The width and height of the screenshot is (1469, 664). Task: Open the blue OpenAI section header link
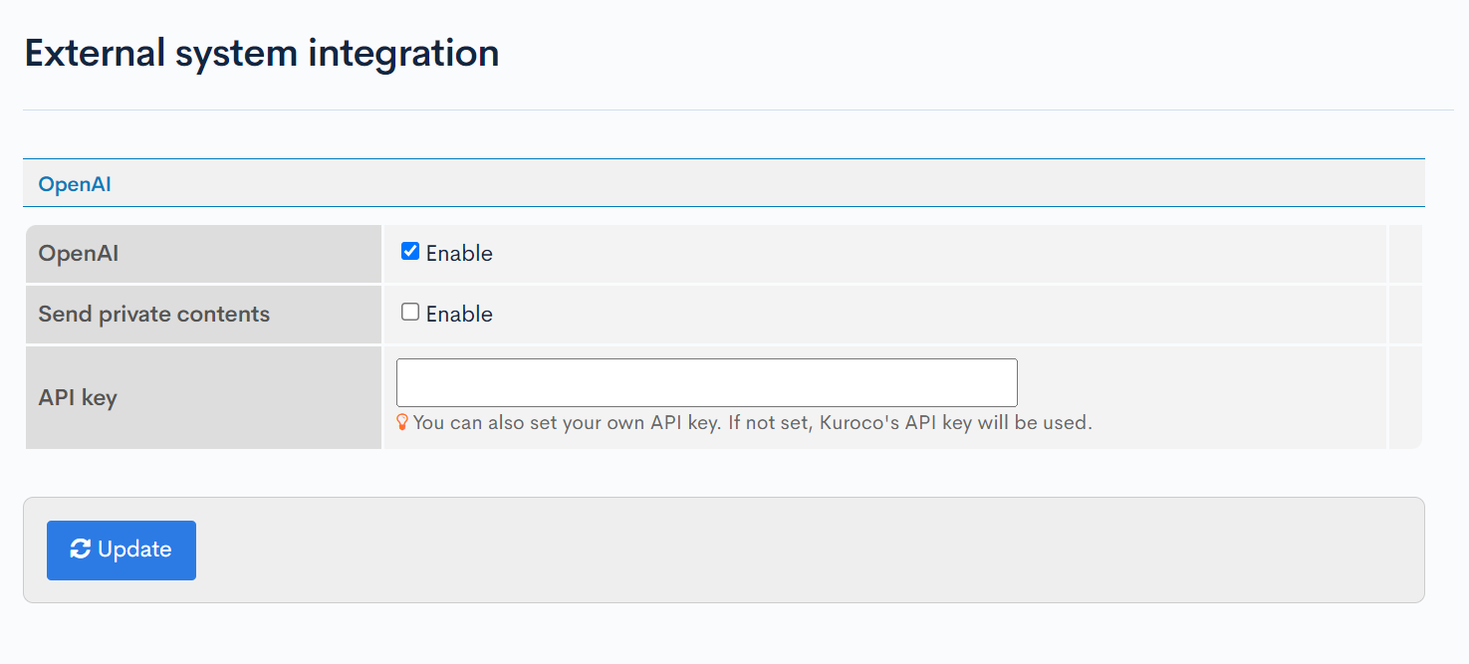[x=75, y=184]
